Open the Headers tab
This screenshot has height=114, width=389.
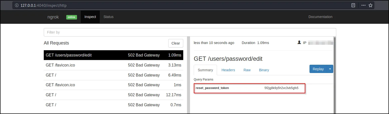(228, 70)
